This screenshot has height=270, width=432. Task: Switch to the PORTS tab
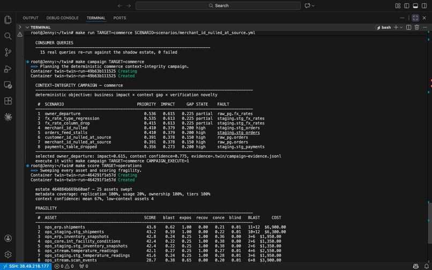[x=120, y=18]
